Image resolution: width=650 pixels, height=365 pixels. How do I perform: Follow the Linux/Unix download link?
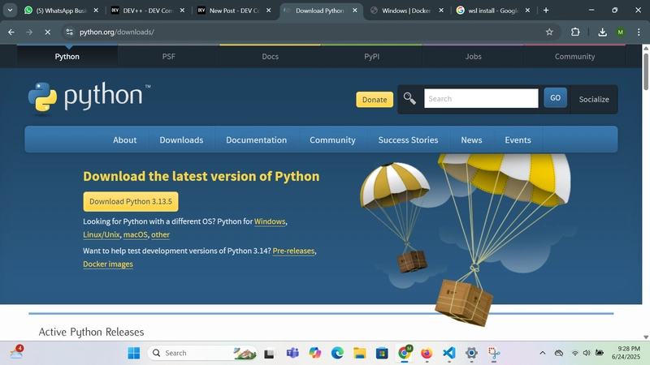pyautogui.click(x=101, y=234)
